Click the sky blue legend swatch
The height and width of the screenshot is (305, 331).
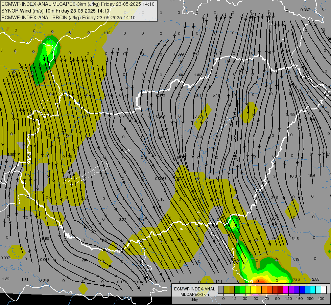308,290
